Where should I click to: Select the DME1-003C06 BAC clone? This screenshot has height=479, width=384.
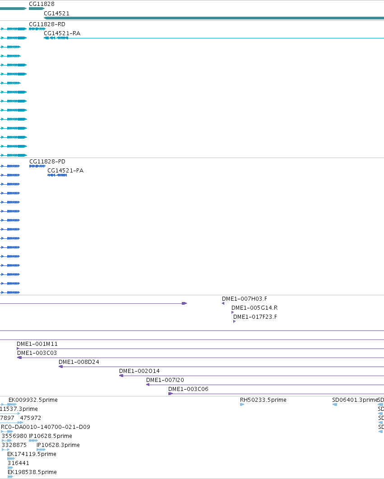click(276, 394)
